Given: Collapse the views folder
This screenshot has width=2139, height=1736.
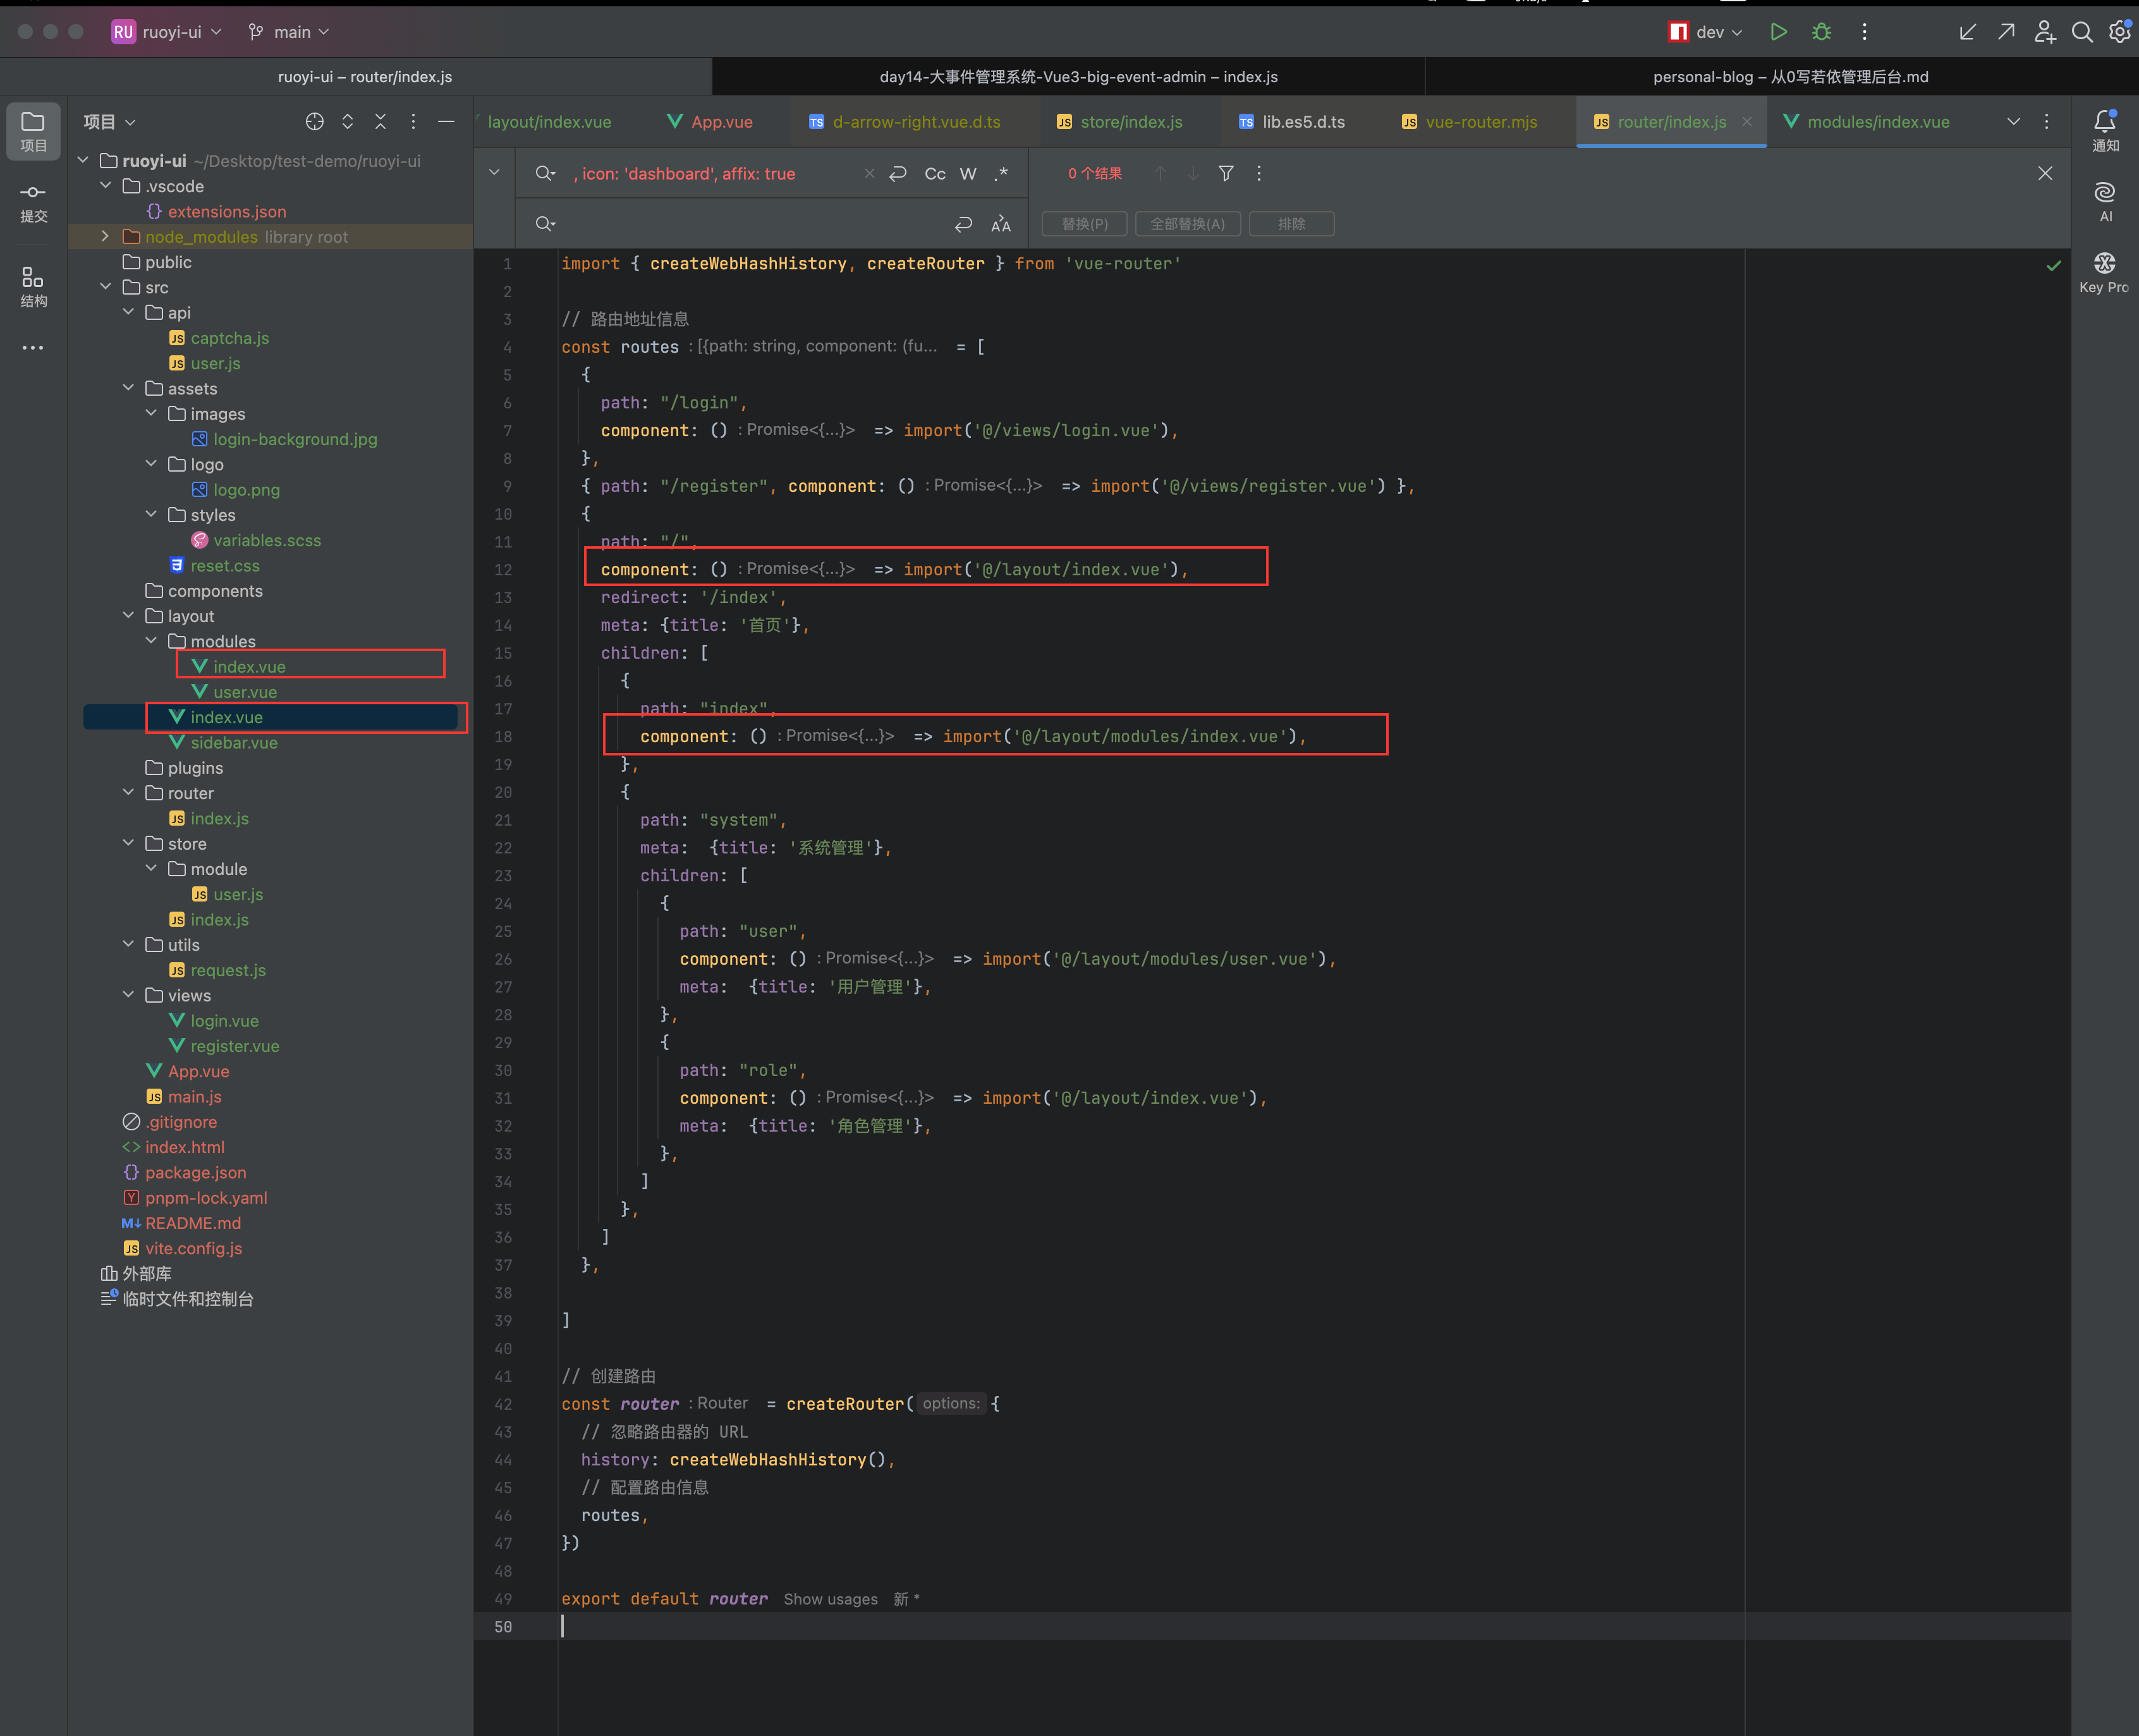Looking at the screenshot, I should point(128,995).
